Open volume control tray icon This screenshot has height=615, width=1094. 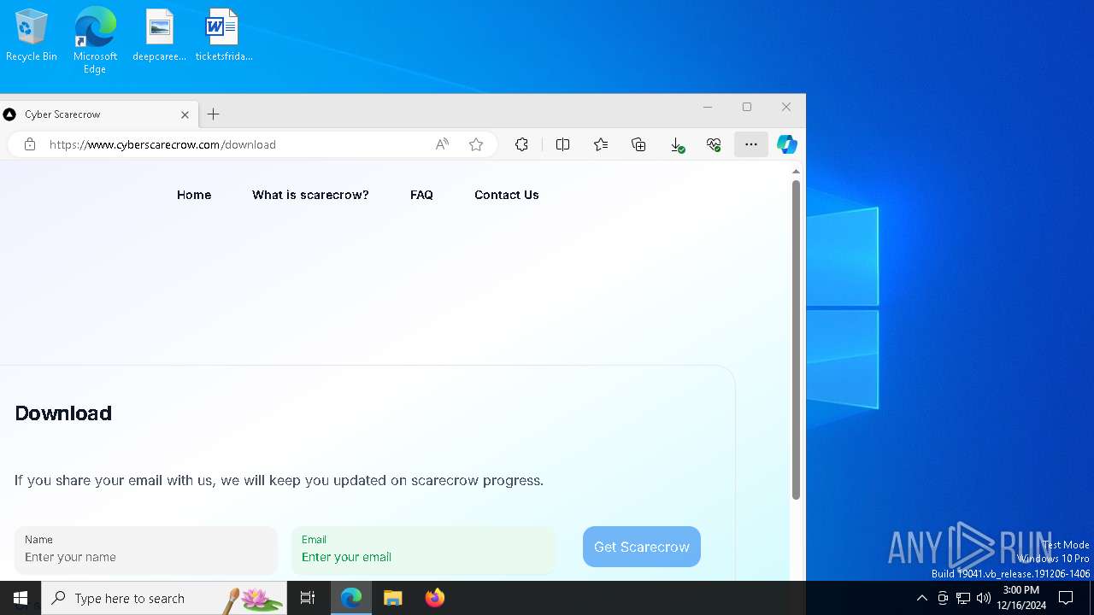pyautogui.click(x=984, y=598)
